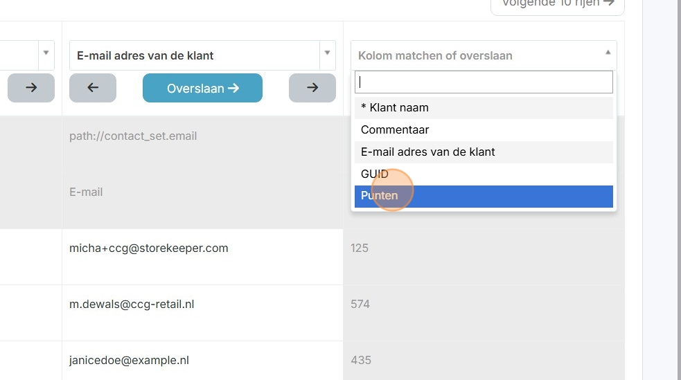This screenshot has height=380, width=681.
Task: Click the Volgende 10 rijen button
Action: coord(557,4)
